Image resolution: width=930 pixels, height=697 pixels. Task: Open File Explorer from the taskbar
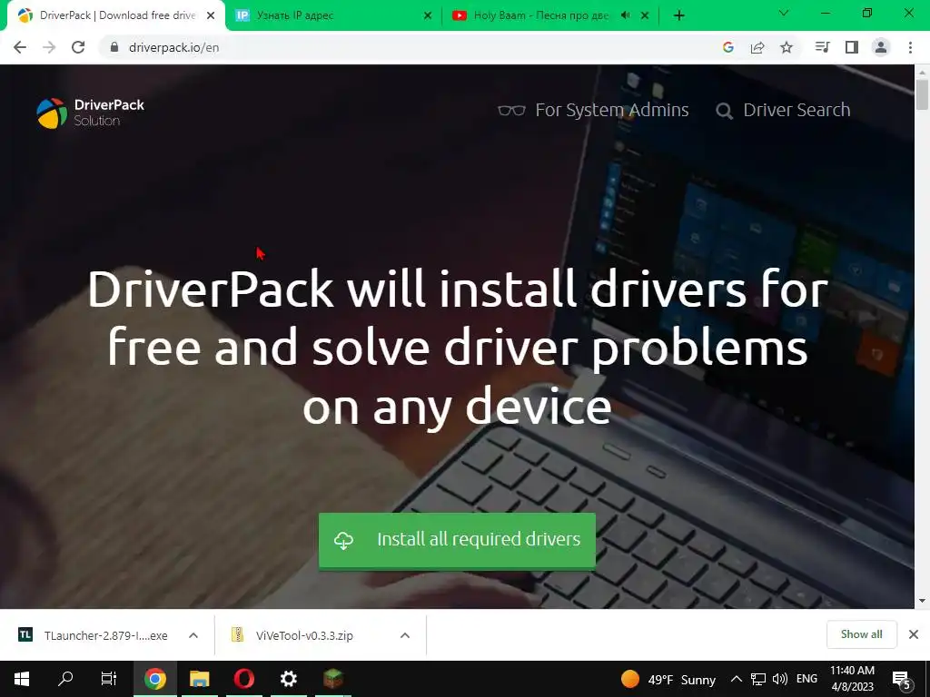[199, 679]
